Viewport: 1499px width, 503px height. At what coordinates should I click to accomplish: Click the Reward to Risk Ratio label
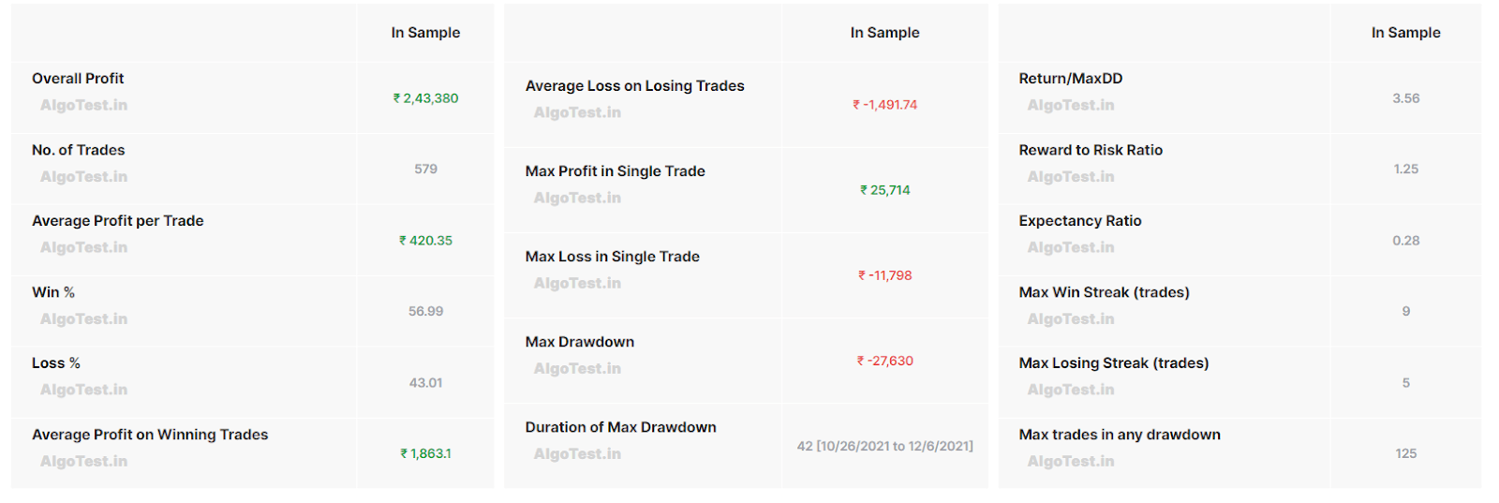(x=1091, y=150)
